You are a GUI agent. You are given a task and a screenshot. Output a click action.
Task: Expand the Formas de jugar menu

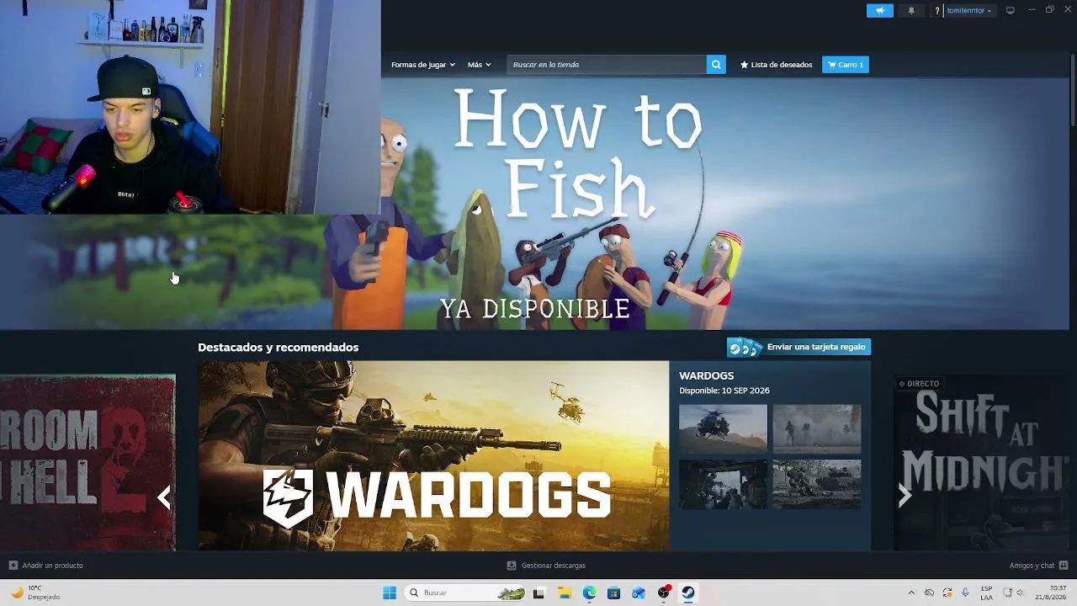coord(422,65)
